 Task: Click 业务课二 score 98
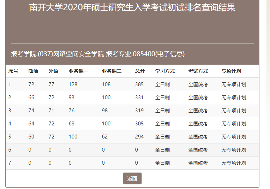(x=105, y=111)
